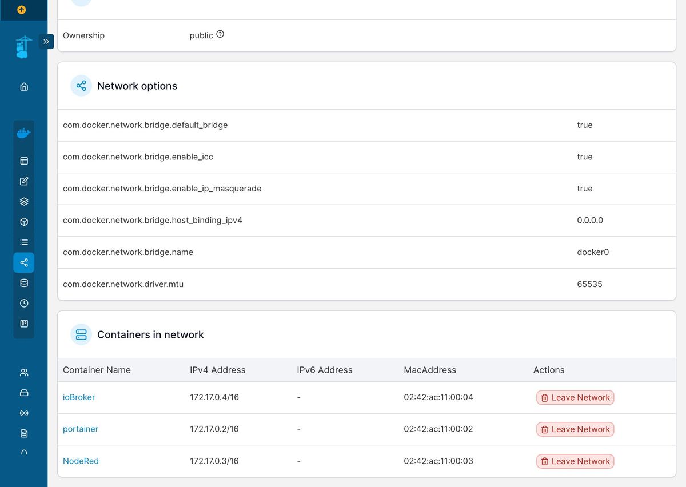This screenshot has width=686, height=487.
Task: Click the help icon next to public
Action: coord(220,34)
